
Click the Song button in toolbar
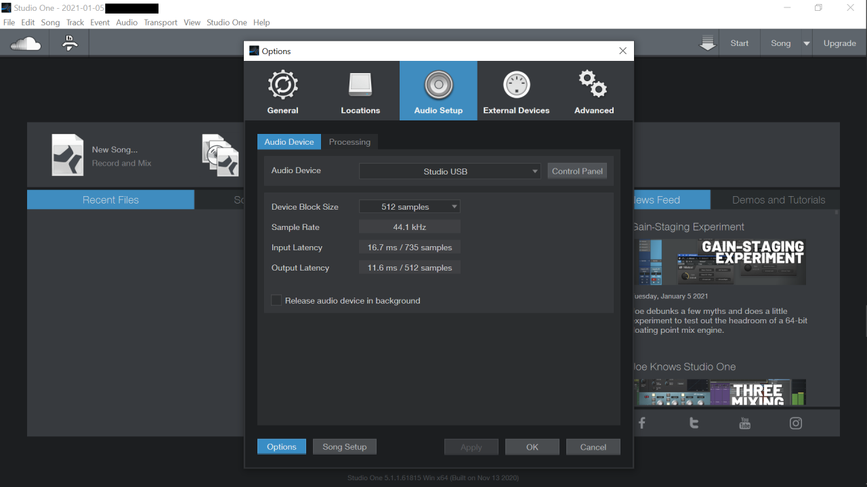click(781, 43)
